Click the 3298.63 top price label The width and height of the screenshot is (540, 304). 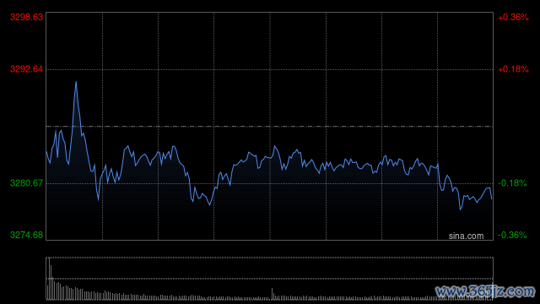26,17
